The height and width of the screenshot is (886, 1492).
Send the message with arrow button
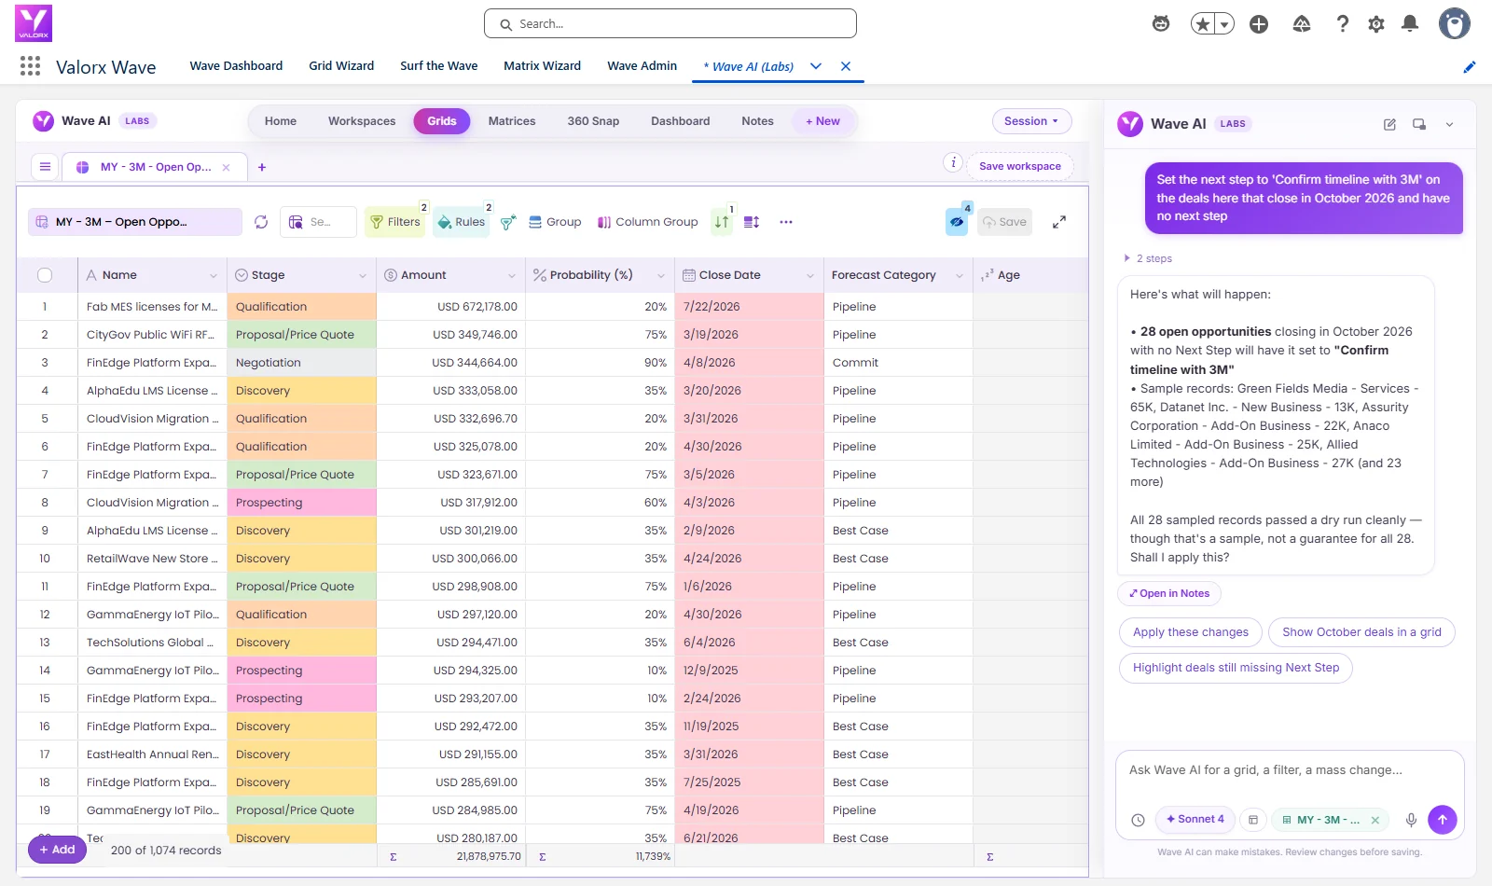pos(1443,820)
